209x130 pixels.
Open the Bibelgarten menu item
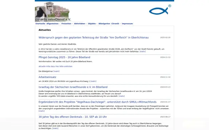click(x=104, y=24)
